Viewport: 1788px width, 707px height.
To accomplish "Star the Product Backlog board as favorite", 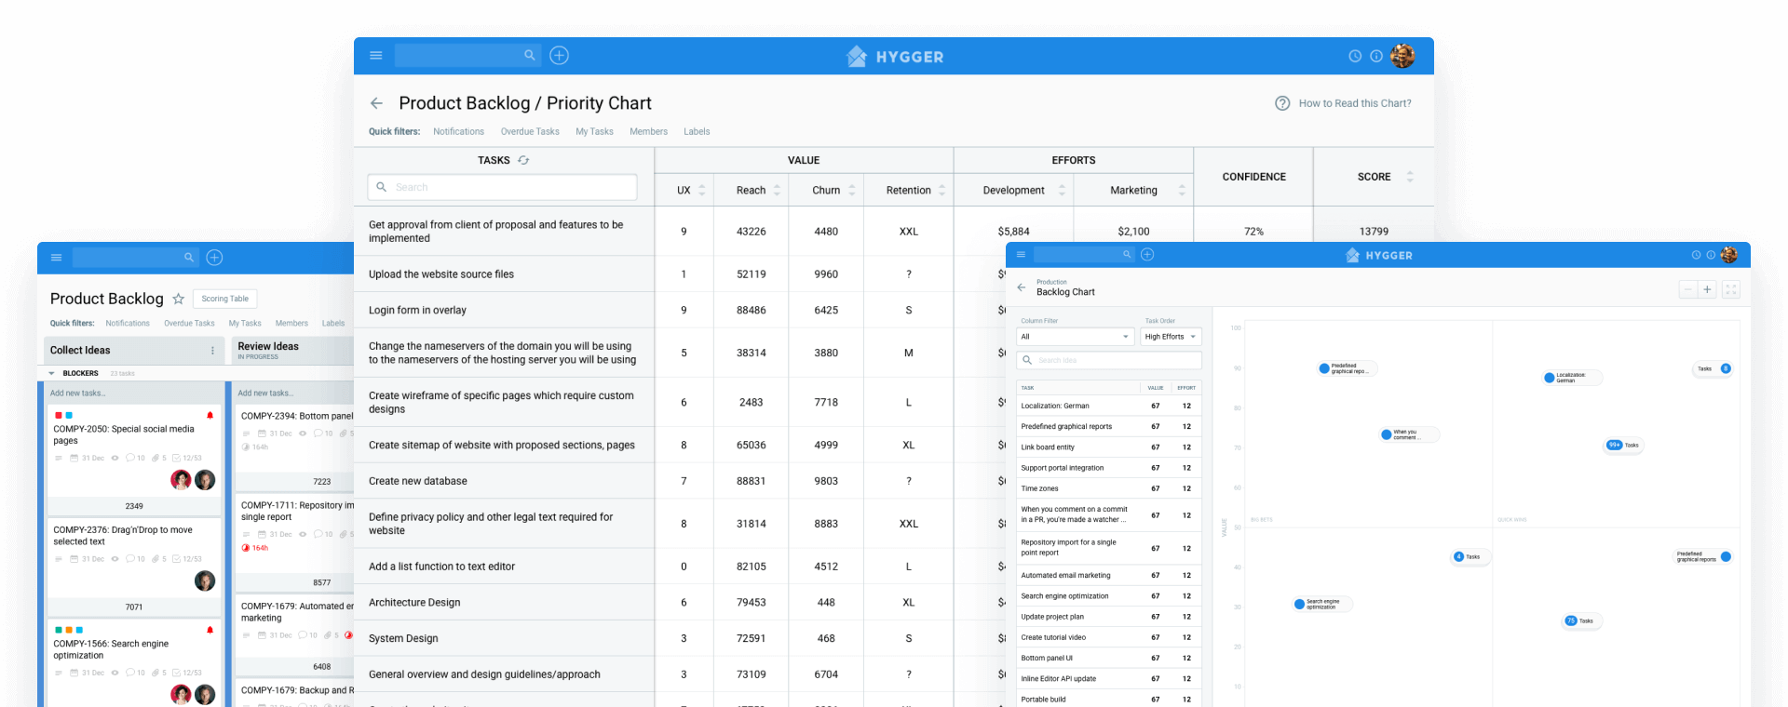I will pyautogui.click(x=178, y=299).
